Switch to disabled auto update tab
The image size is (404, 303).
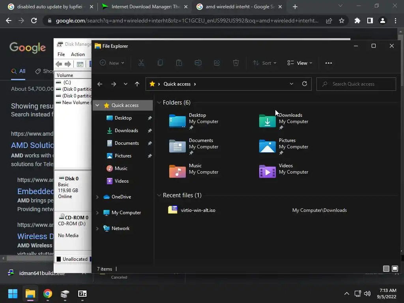tap(50, 7)
